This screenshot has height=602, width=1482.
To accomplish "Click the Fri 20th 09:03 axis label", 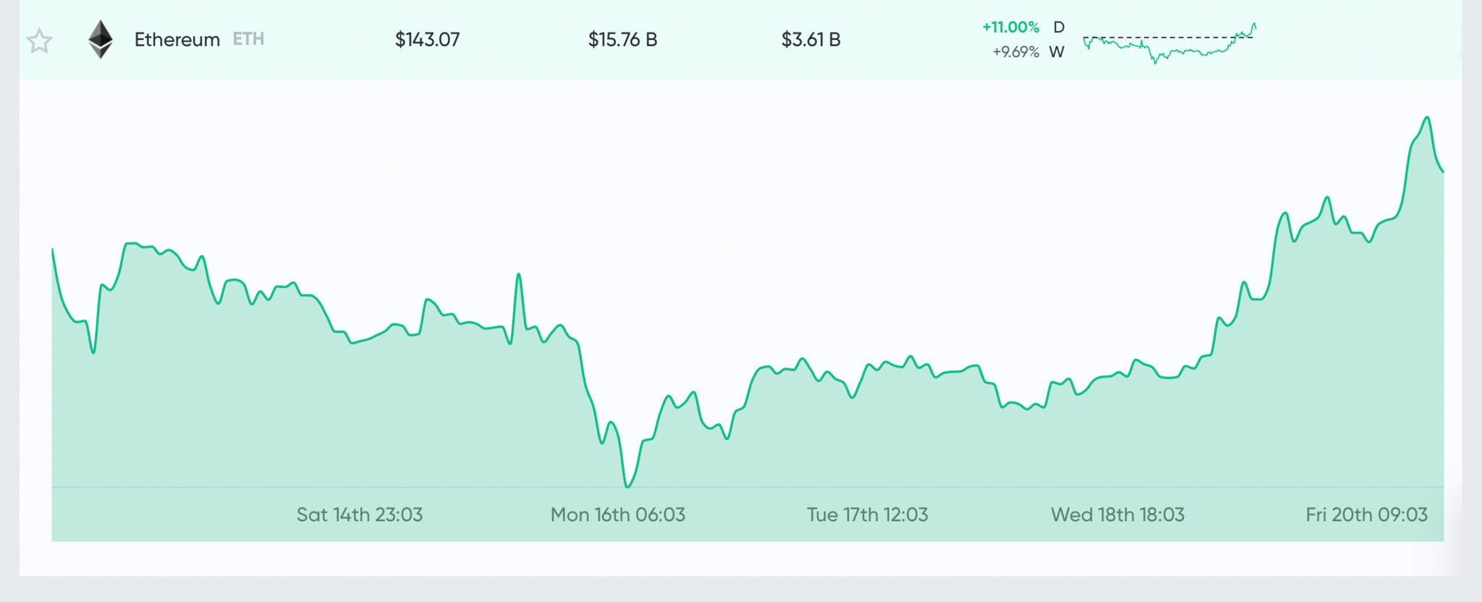I will [x=1366, y=514].
